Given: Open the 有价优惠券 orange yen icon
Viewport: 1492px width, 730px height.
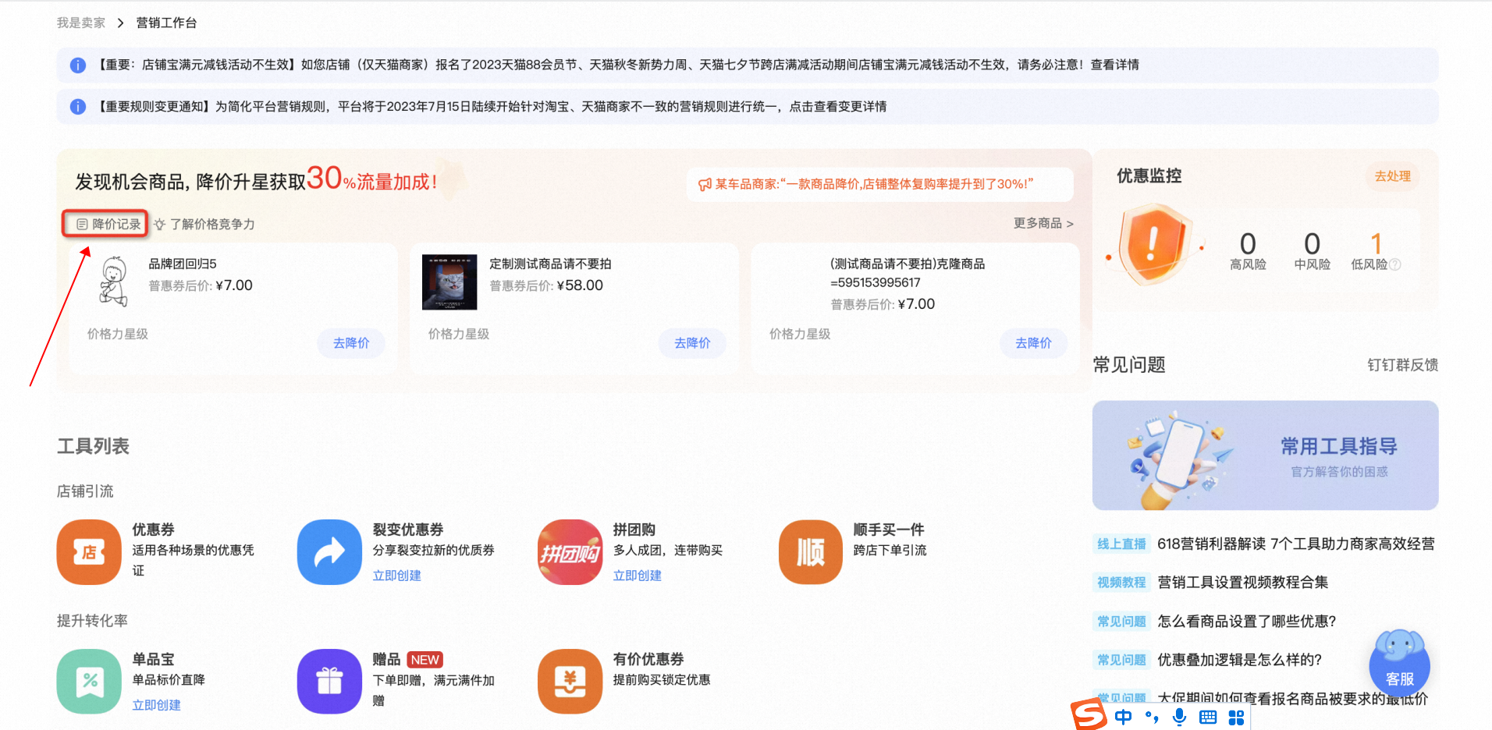Looking at the screenshot, I should point(570,682).
